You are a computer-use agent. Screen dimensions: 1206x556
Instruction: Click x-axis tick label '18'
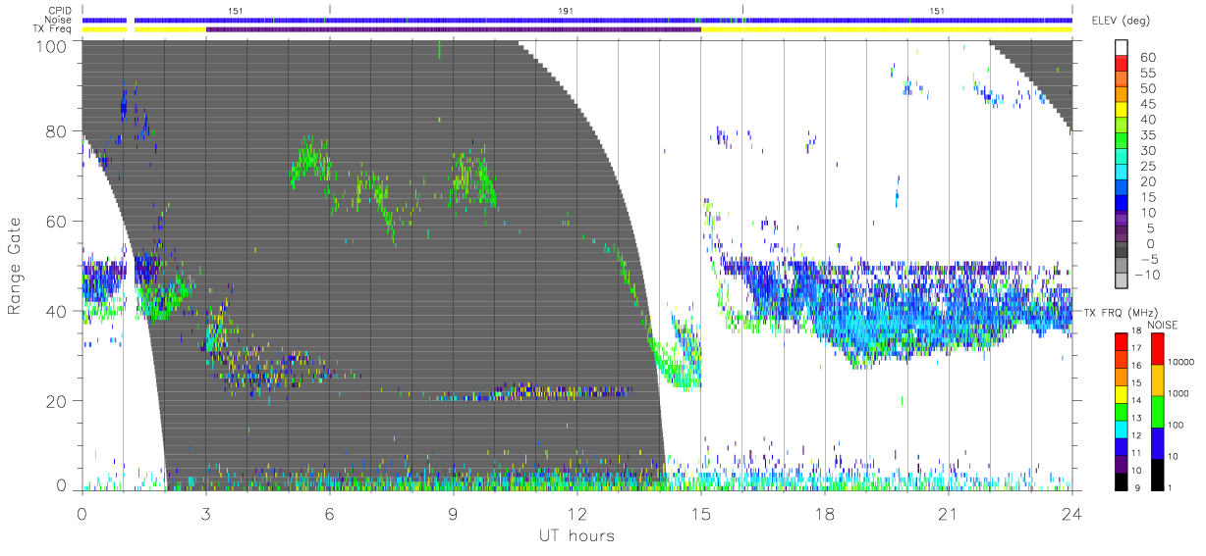824,515
